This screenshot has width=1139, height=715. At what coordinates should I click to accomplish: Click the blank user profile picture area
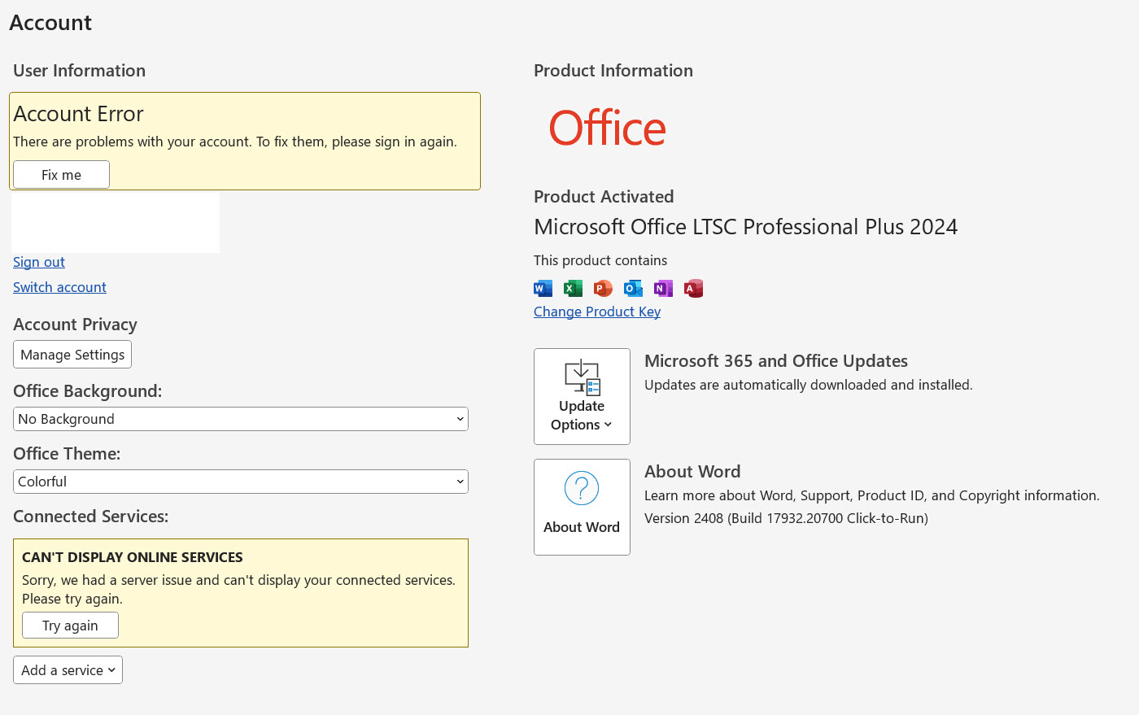[x=115, y=222]
